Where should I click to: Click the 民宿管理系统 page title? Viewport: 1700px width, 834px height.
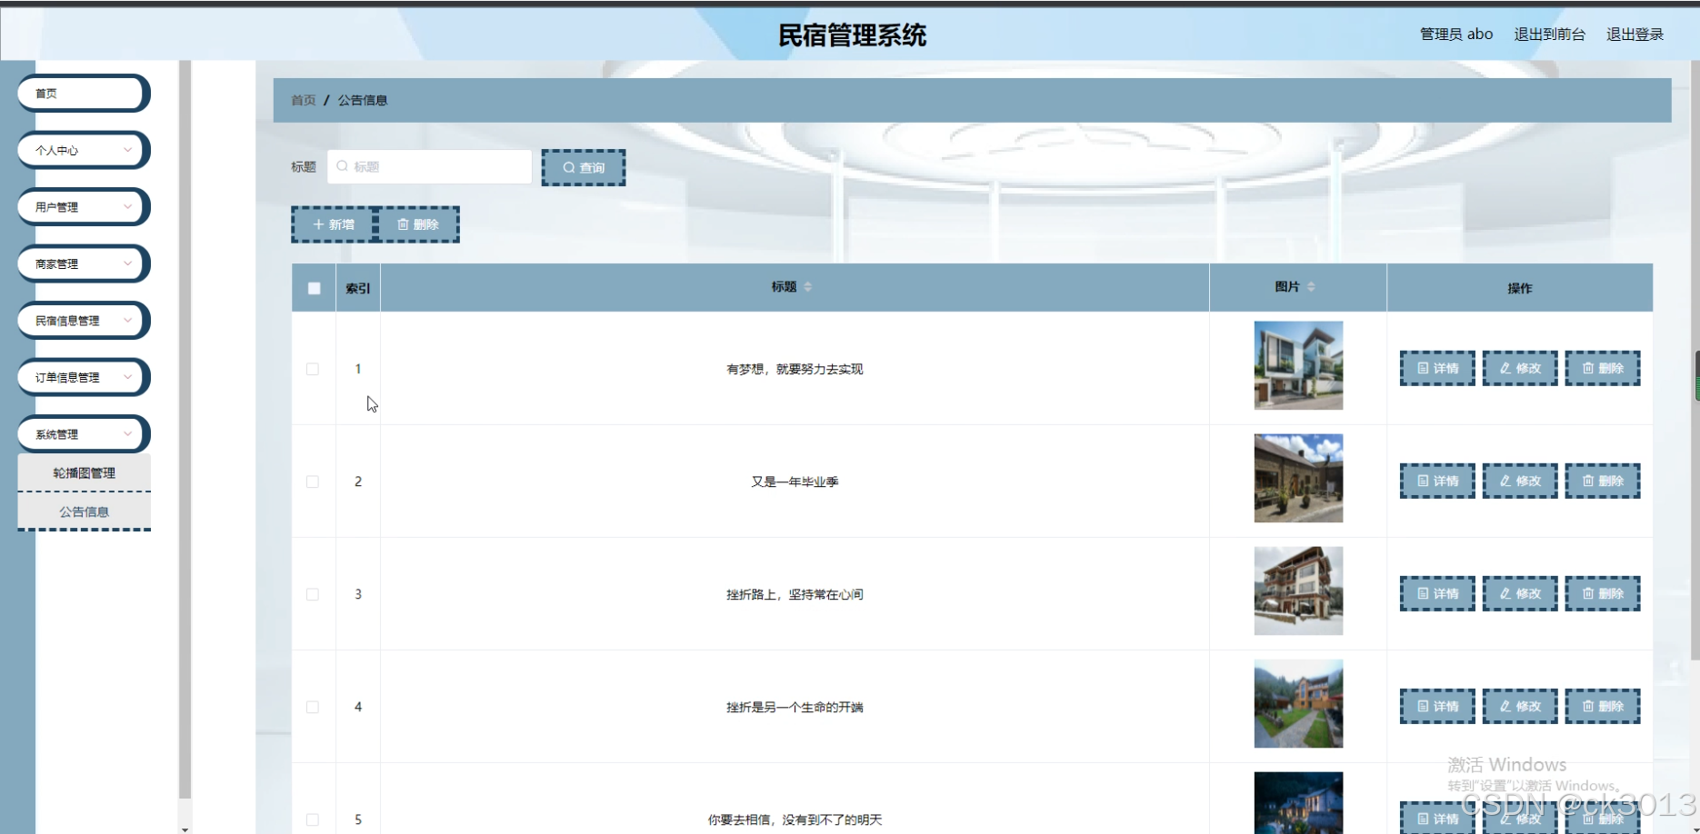[852, 35]
